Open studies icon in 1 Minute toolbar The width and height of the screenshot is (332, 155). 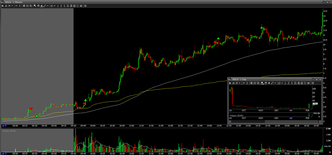[x=6, y=6]
